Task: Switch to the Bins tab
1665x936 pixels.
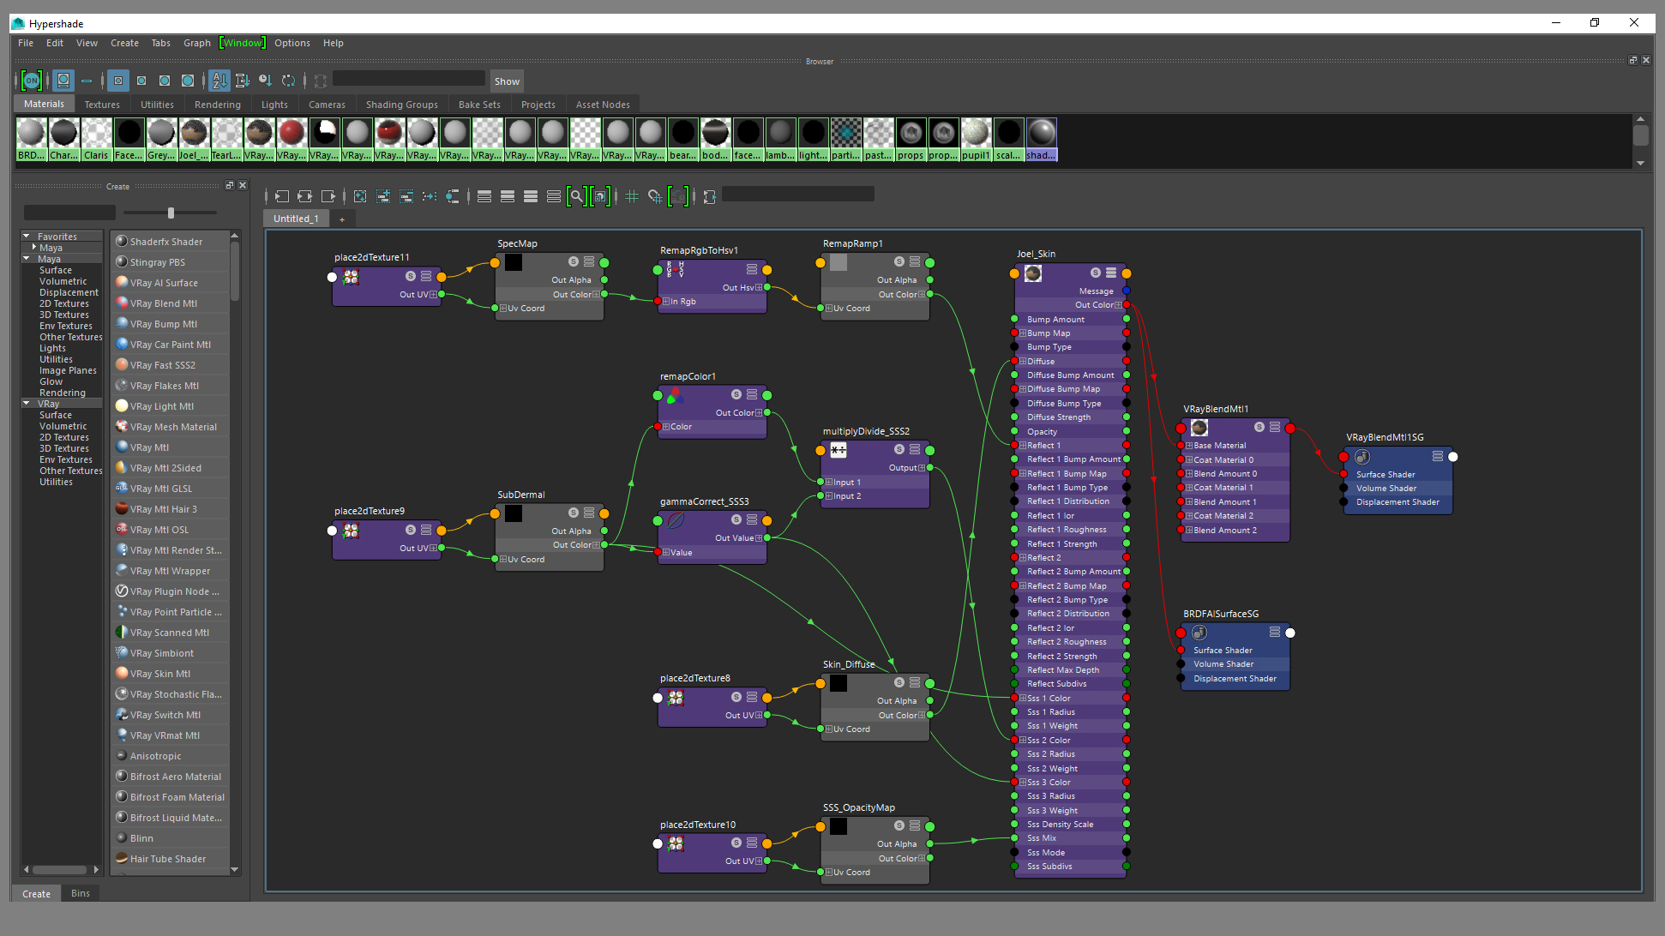Action: pyautogui.click(x=81, y=893)
